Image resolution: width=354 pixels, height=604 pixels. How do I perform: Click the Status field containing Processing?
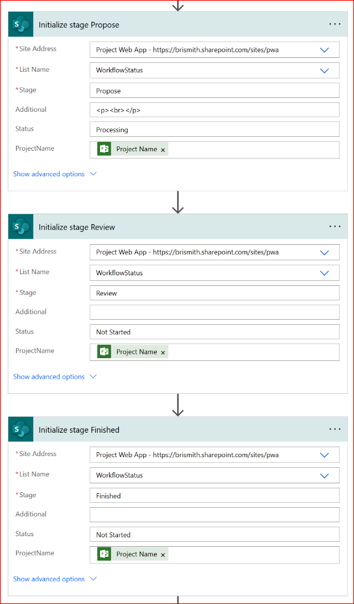coord(215,130)
